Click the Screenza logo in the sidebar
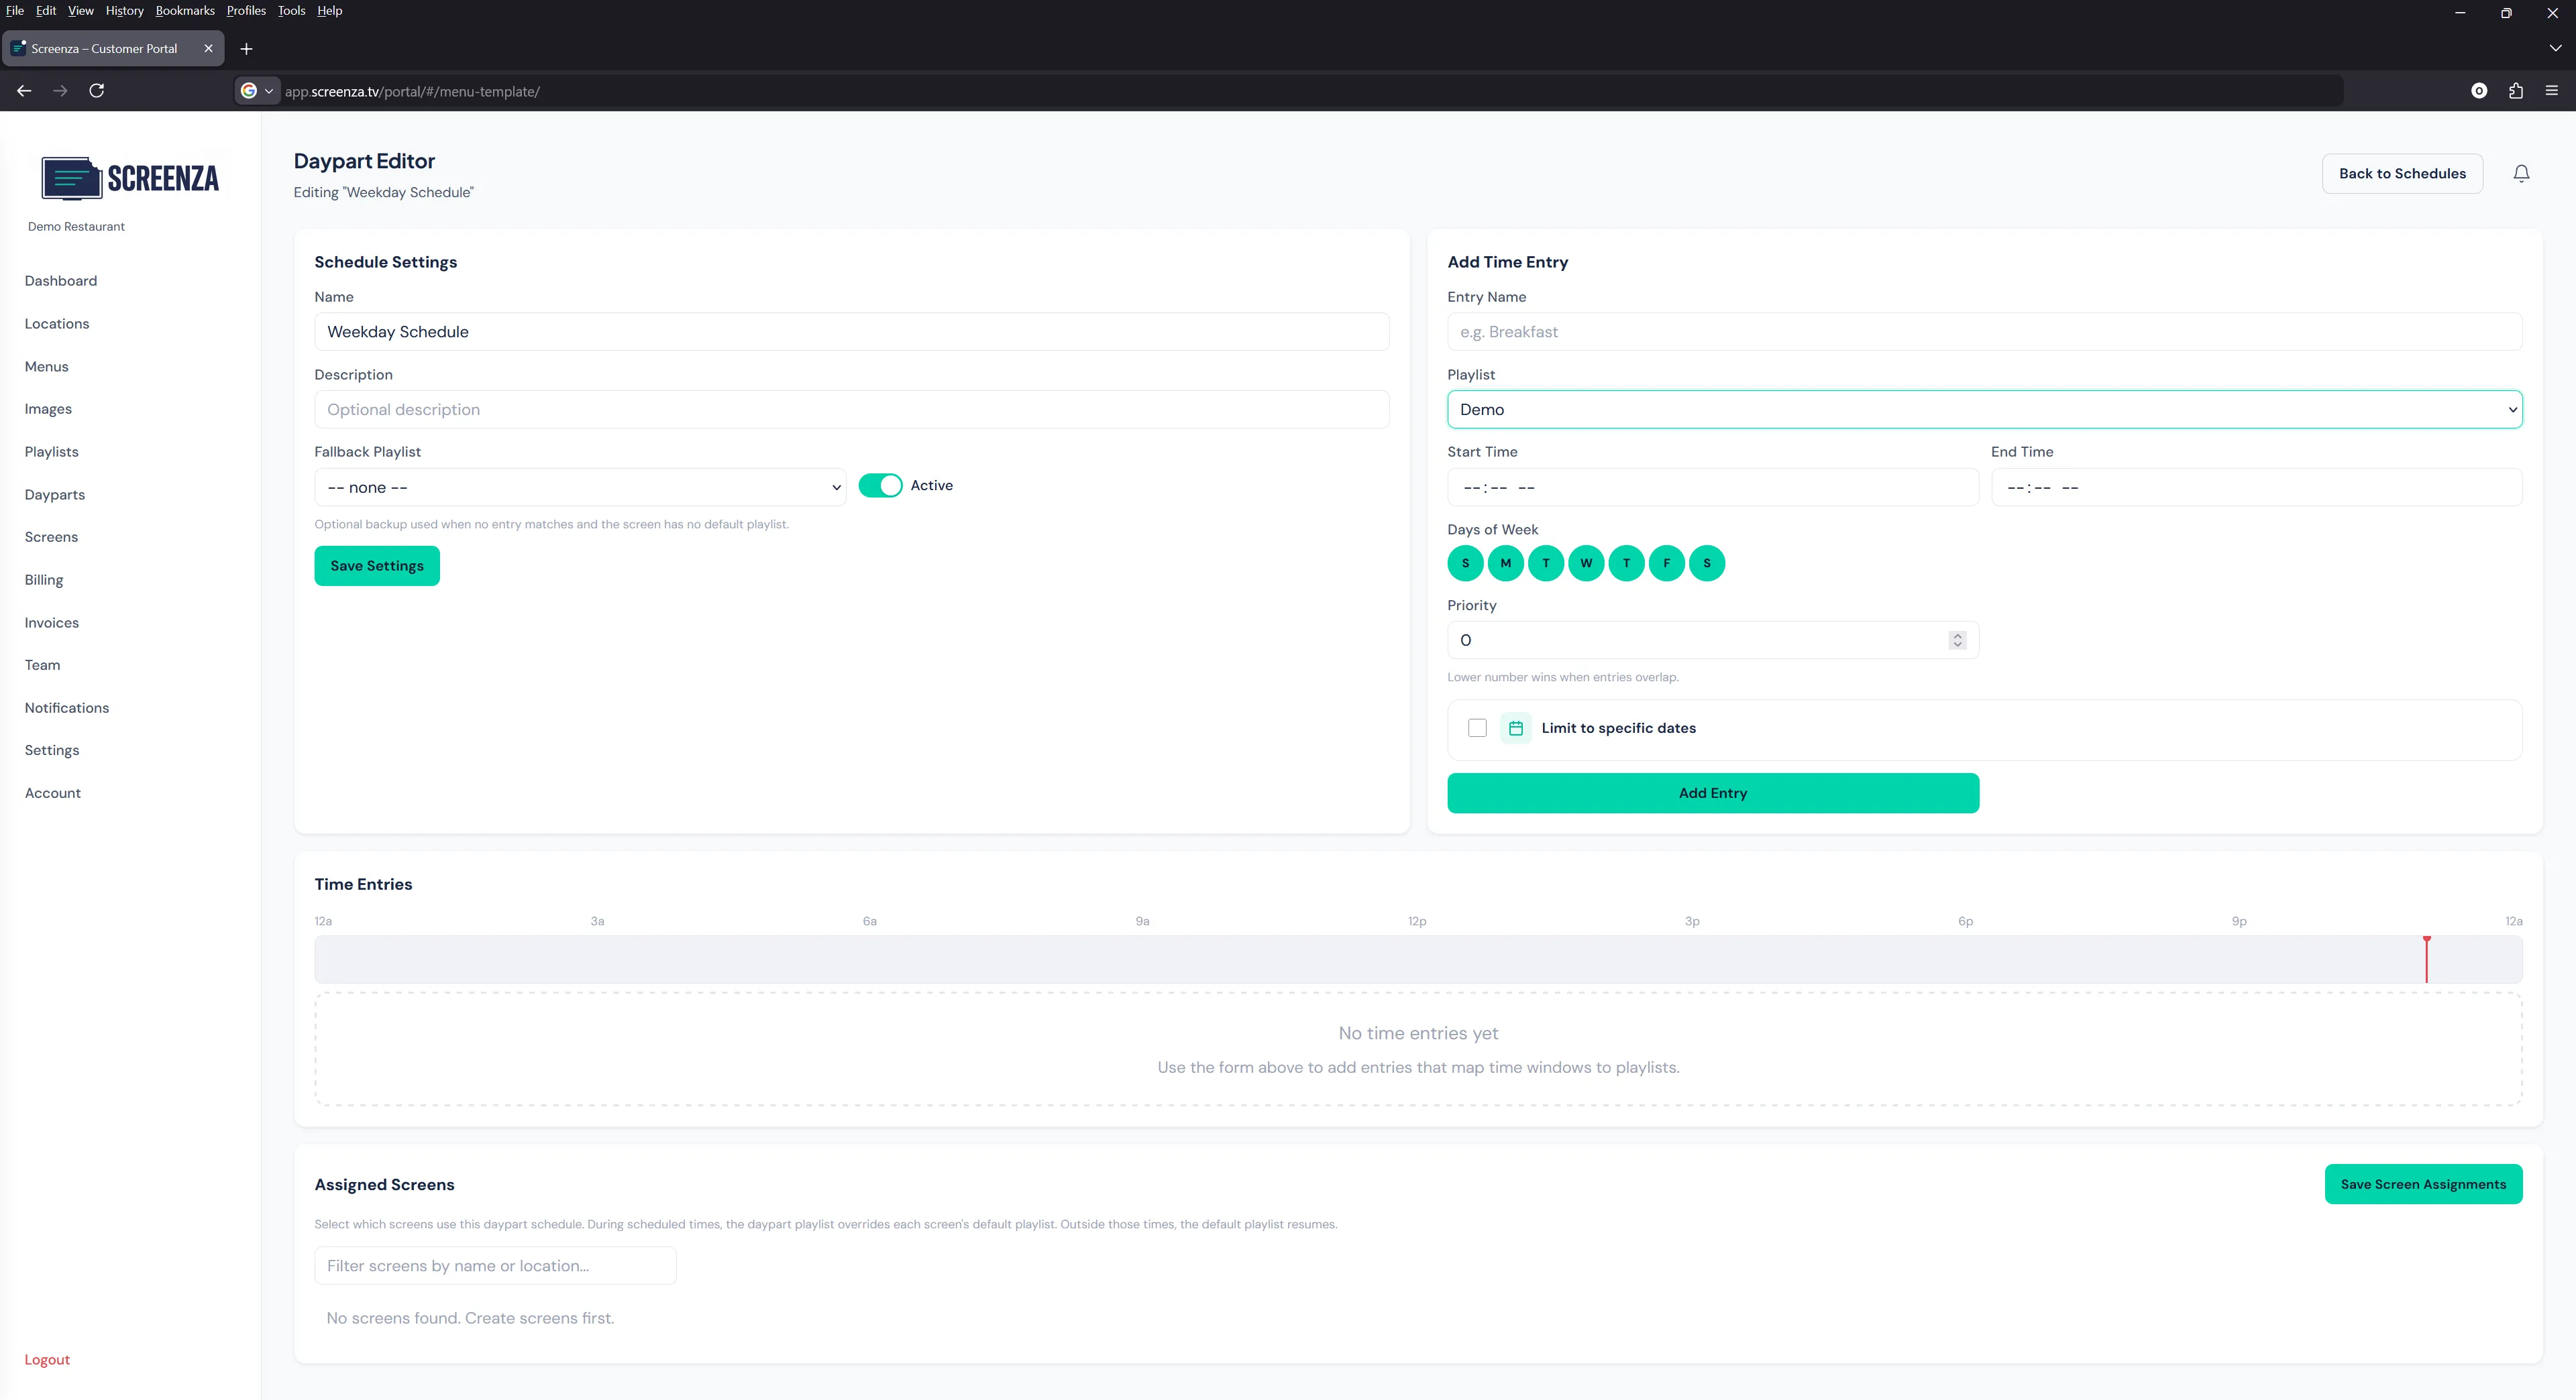Viewport: 2576px width, 1400px height. [x=129, y=178]
